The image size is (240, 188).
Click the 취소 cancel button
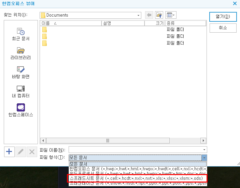tap(223, 28)
